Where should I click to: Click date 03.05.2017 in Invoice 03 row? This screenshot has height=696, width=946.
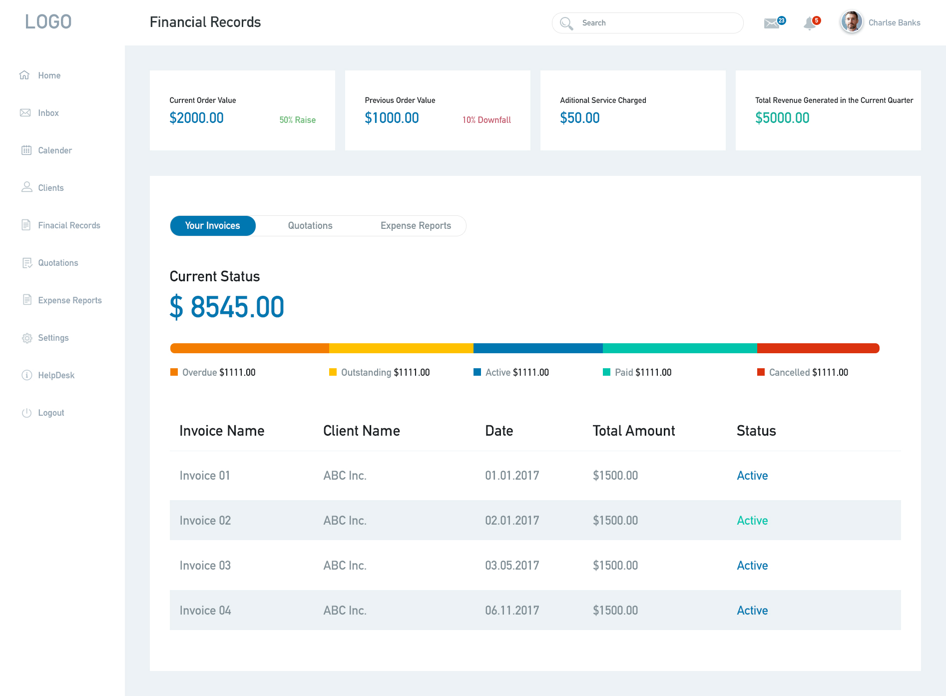pyautogui.click(x=512, y=566)
